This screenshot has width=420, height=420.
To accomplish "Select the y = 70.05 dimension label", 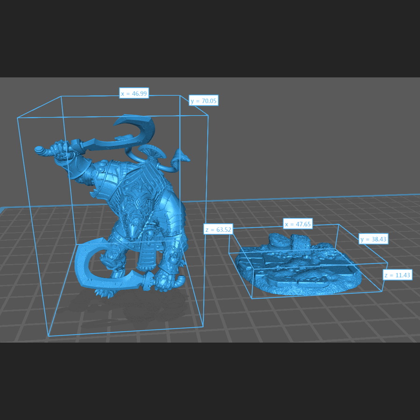I will click(x=203, y=100).
